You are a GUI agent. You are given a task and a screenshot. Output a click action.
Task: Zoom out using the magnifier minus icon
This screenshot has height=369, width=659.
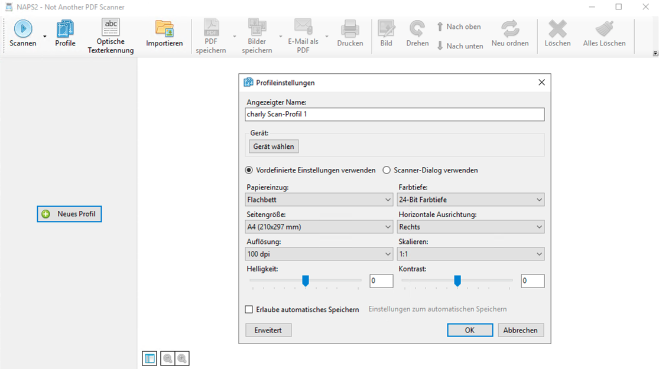(x=168, y=358)
